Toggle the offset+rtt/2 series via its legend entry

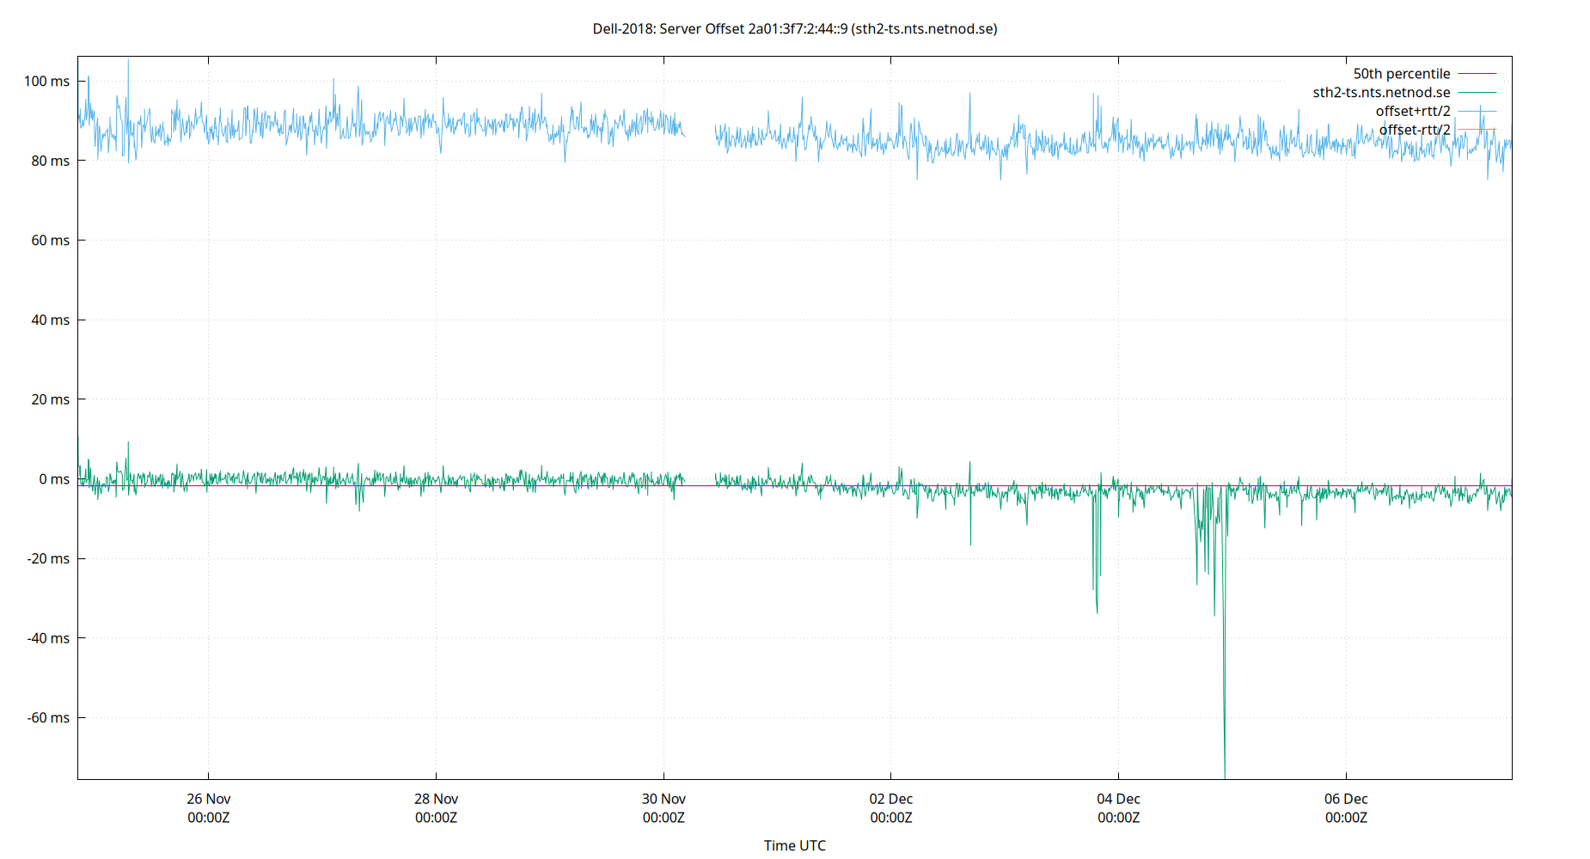click(1414, 110)
